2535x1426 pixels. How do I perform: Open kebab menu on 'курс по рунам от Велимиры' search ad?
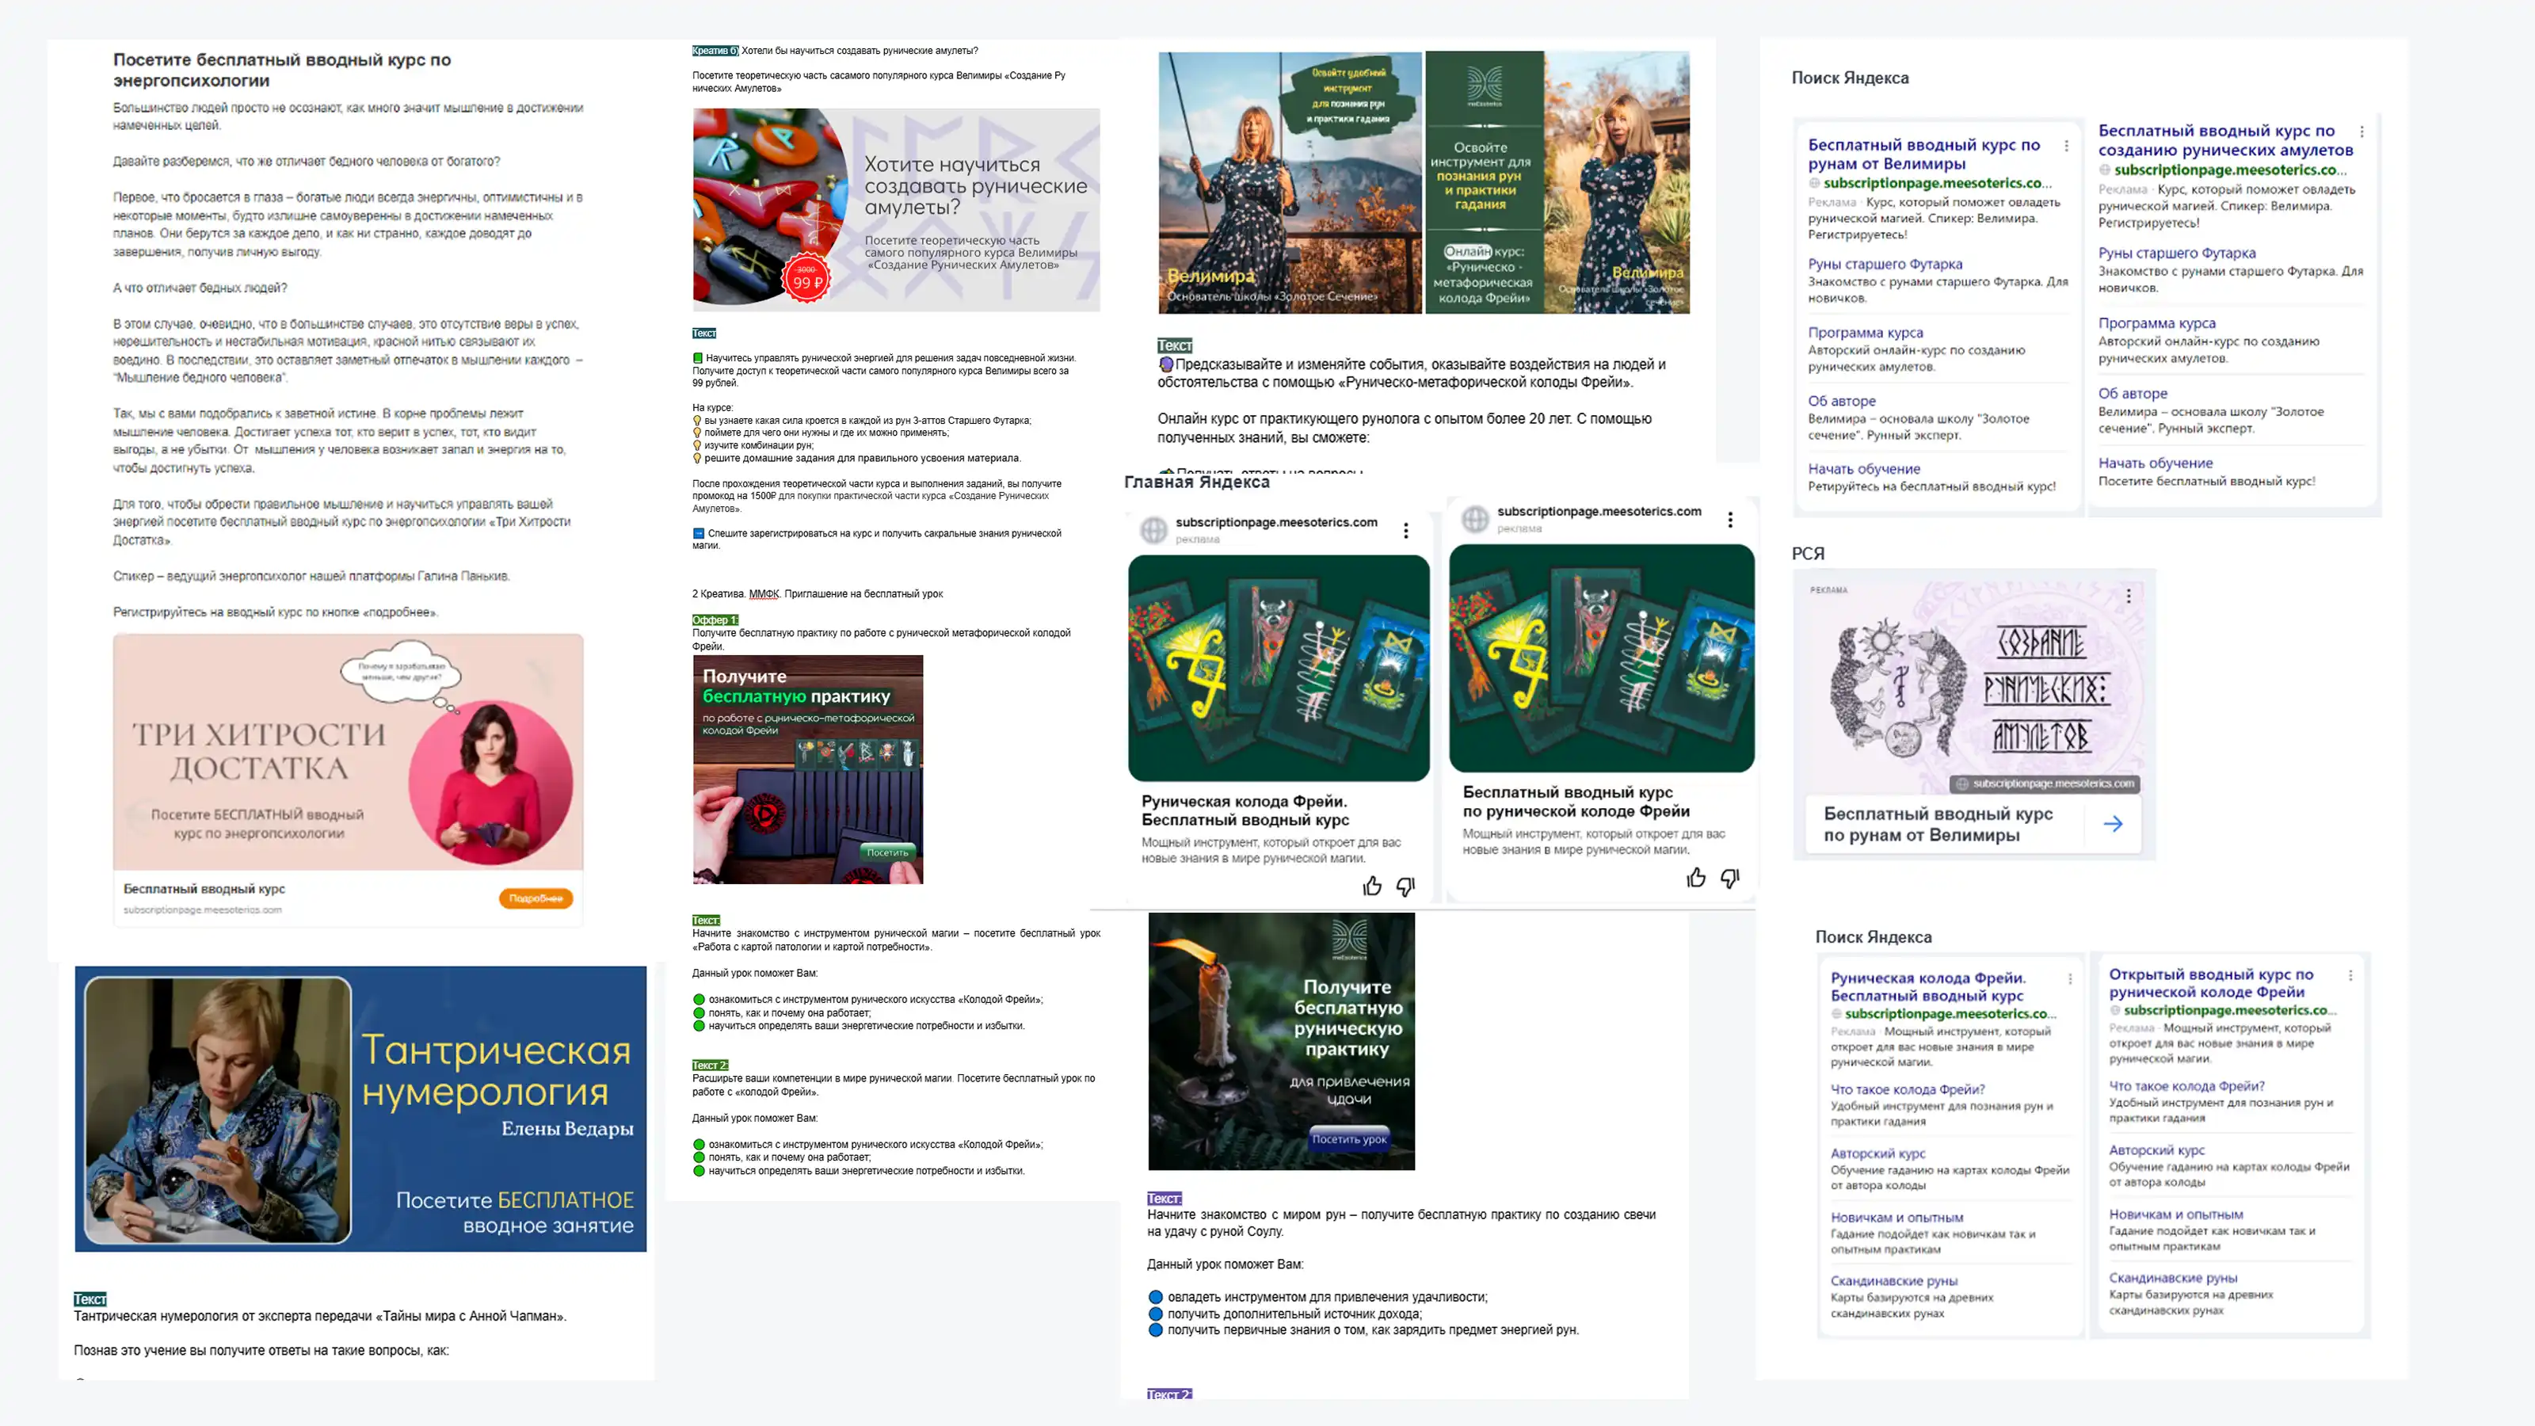point(2065,146)
